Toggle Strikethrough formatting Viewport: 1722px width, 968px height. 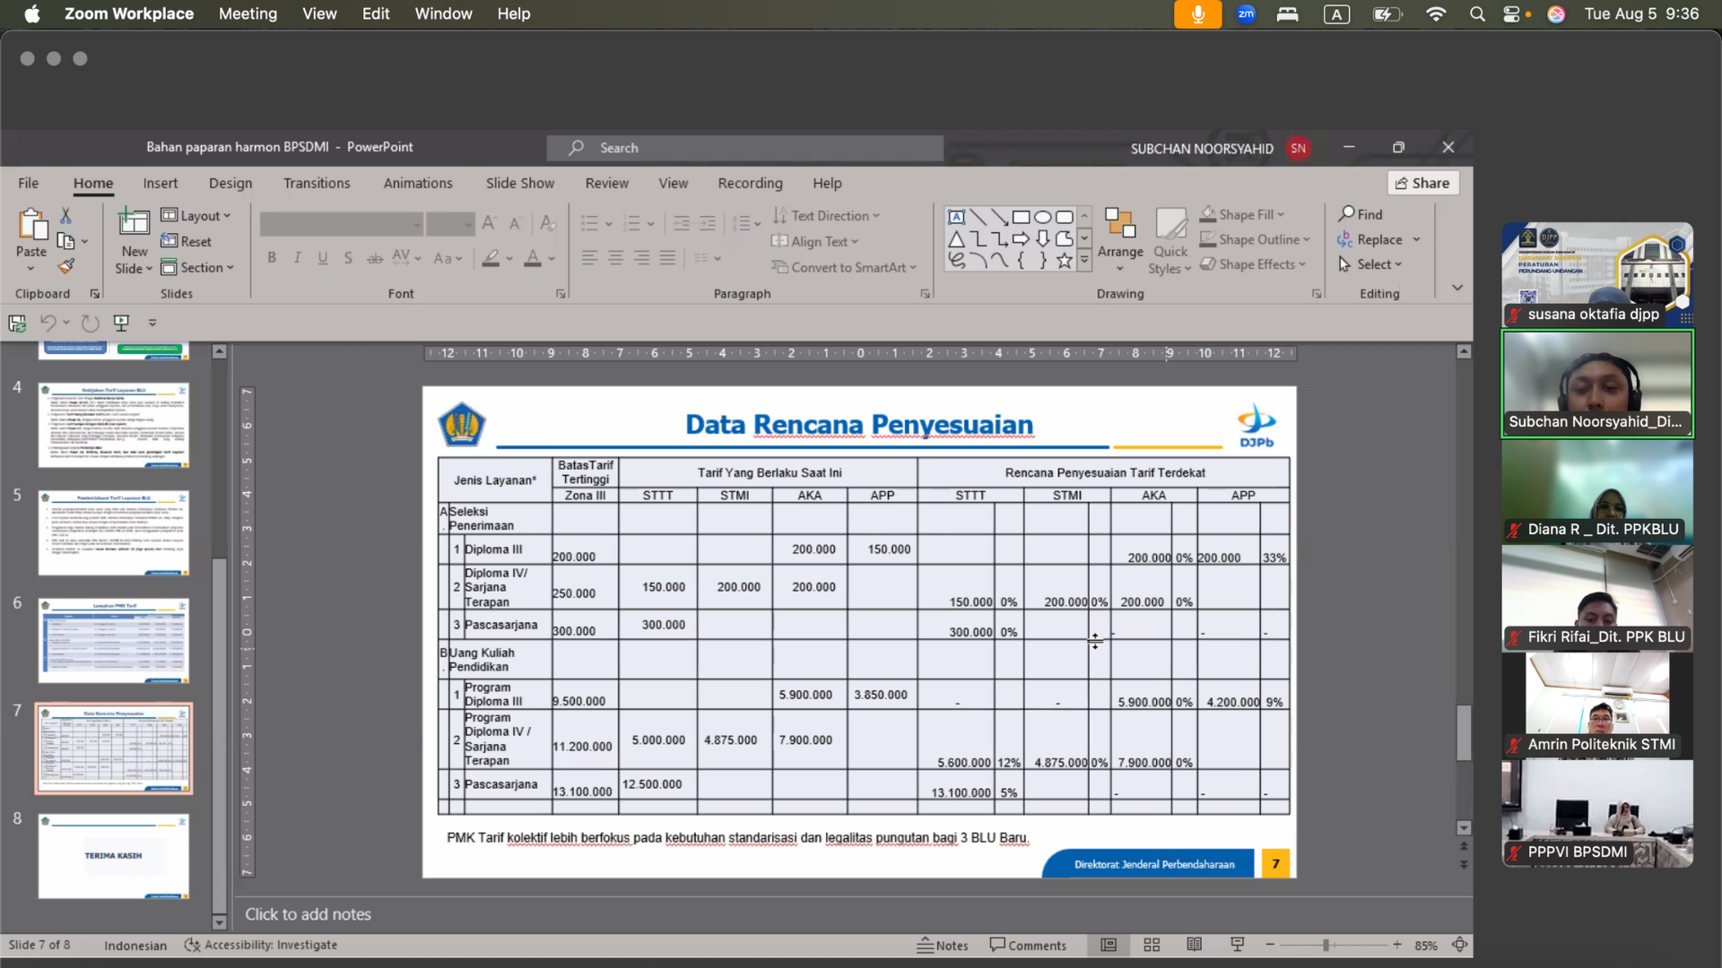point(375,258)
